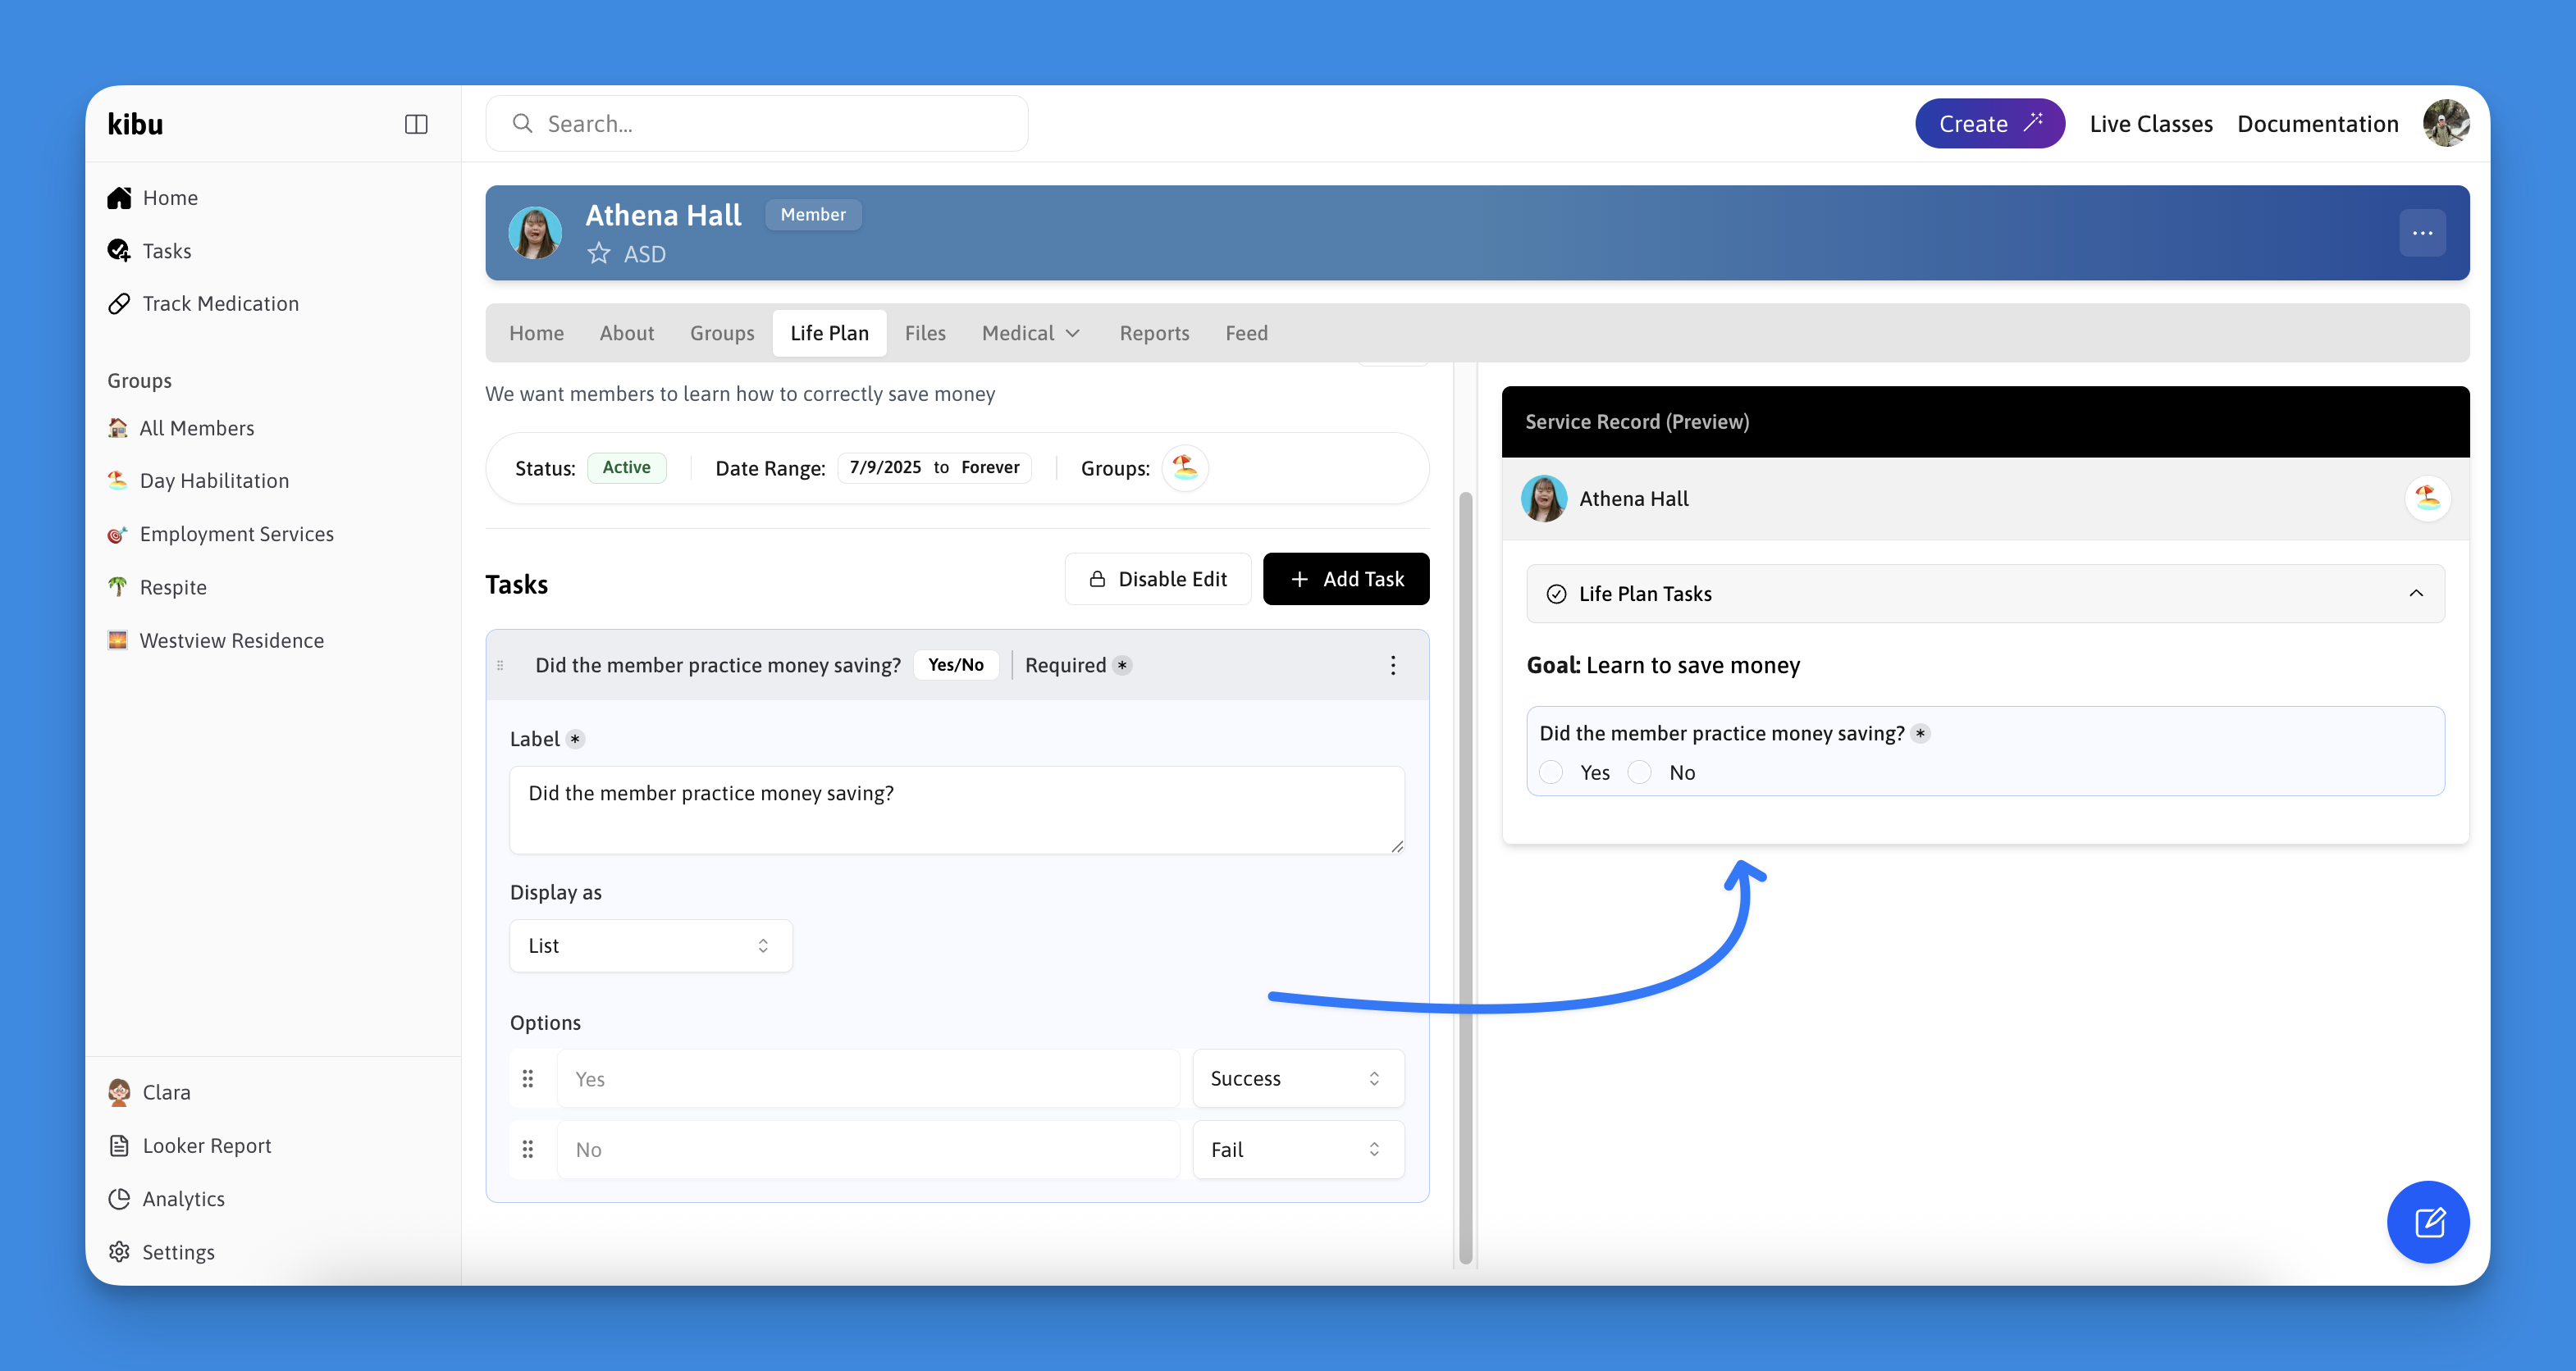Open the Success outcome dropdown
The width and height of the screenshot is (2576, 1371).
(1297, 1078)
